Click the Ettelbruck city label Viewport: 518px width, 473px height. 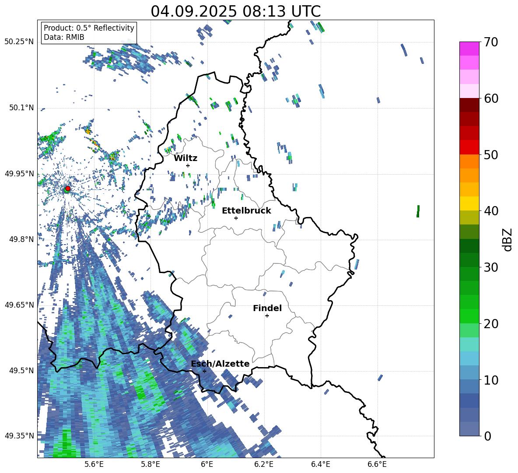click(x=246, y=211)
